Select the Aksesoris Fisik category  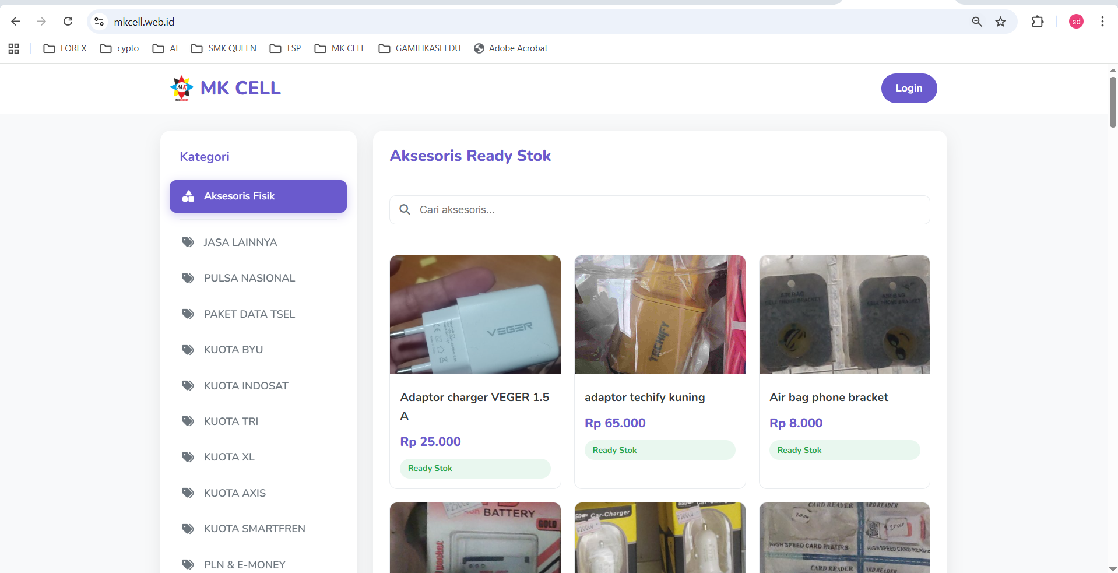coord(258,196)
